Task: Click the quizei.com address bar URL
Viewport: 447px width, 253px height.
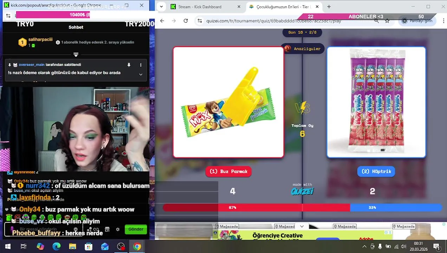Action: [274, 21]
